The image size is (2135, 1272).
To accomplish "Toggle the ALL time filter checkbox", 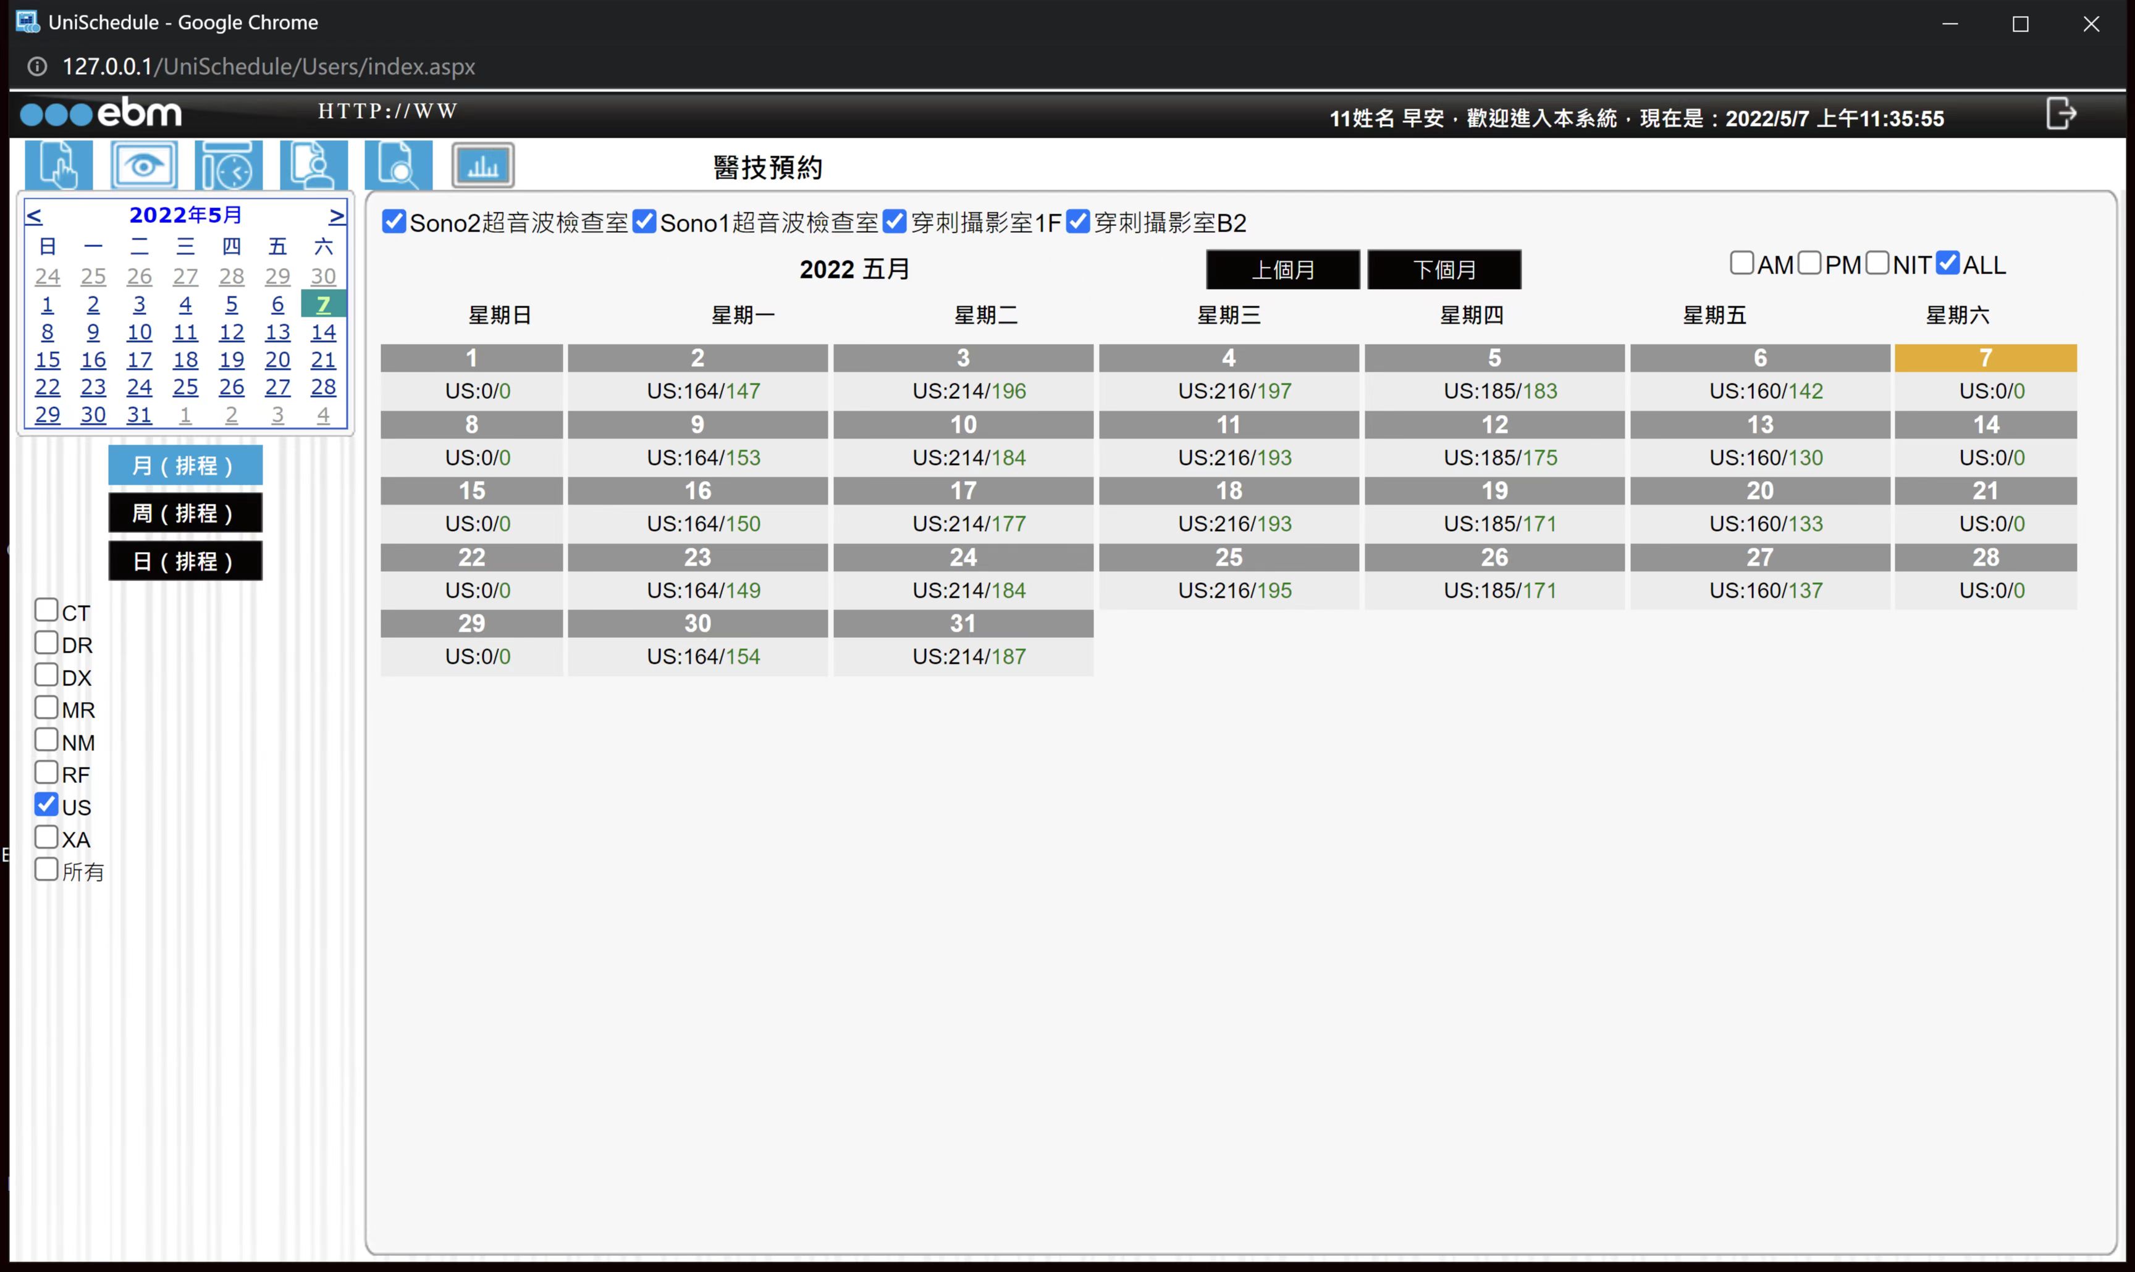I will [x=1948, y=262].
